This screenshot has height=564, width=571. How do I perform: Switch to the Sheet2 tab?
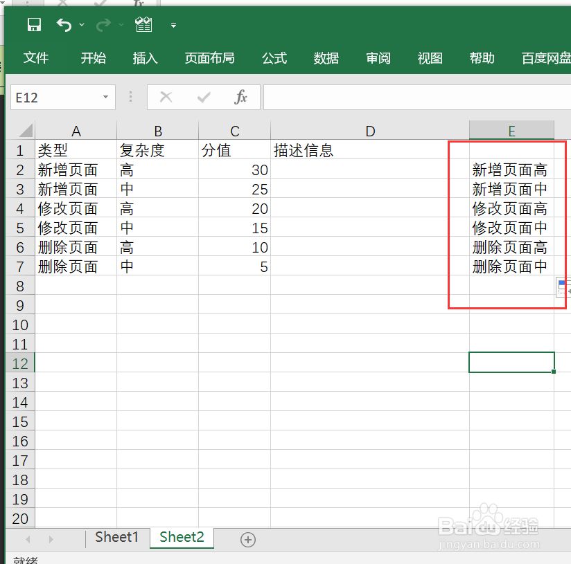[x=182, y=537]
